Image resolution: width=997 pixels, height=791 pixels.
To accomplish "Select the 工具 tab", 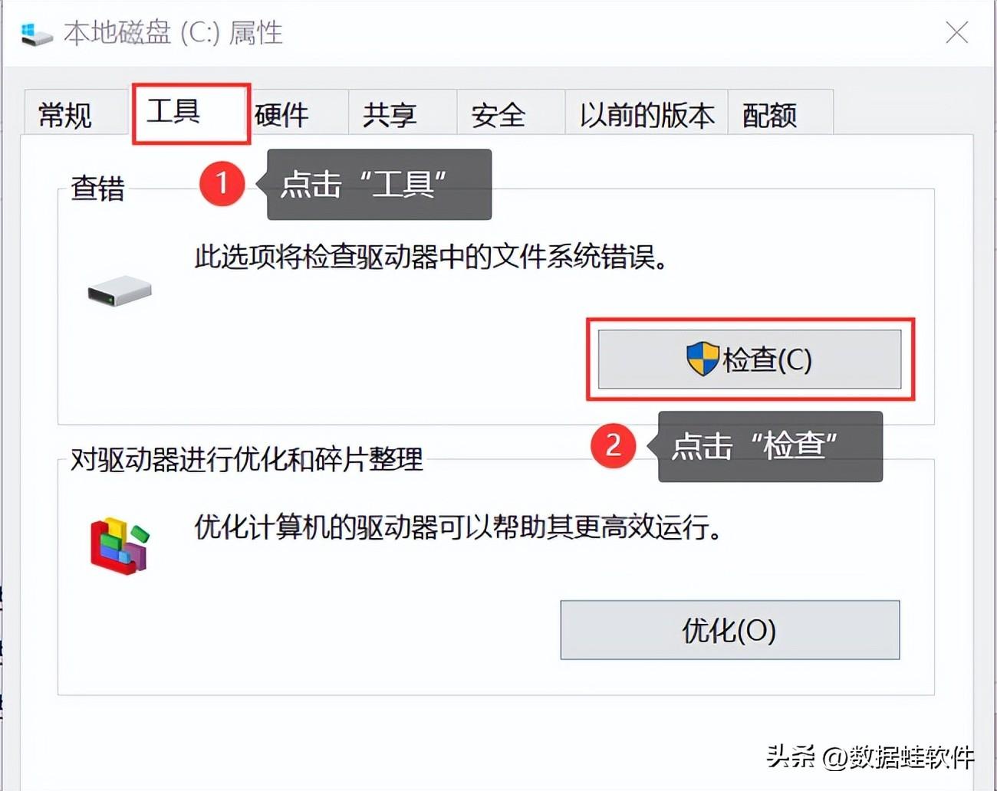I will click(x=189, y=111).
